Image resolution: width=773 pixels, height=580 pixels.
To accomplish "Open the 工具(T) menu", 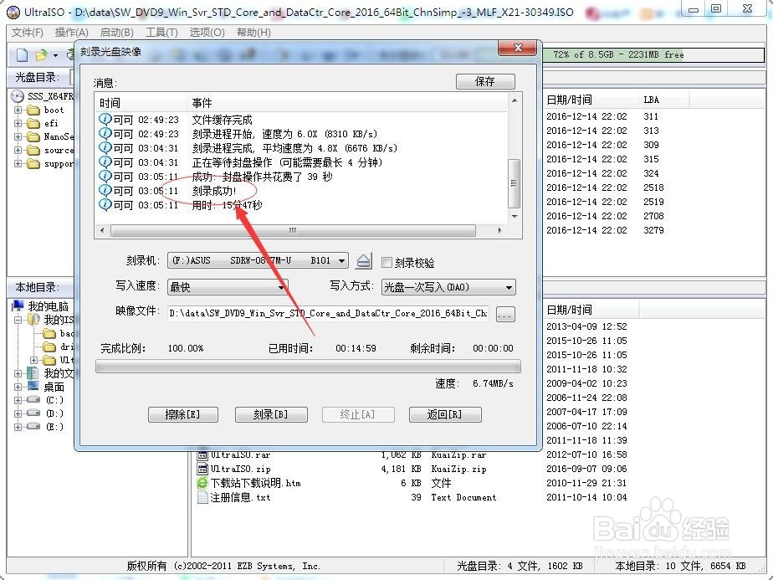I will pos(161,33).
